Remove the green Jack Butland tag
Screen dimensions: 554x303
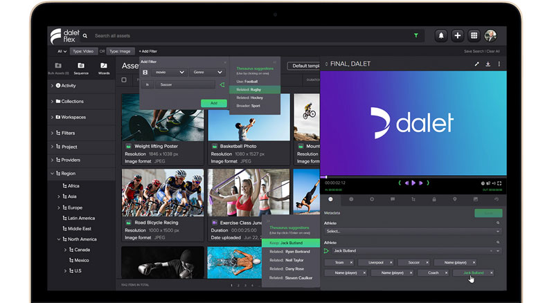point(491,273)
